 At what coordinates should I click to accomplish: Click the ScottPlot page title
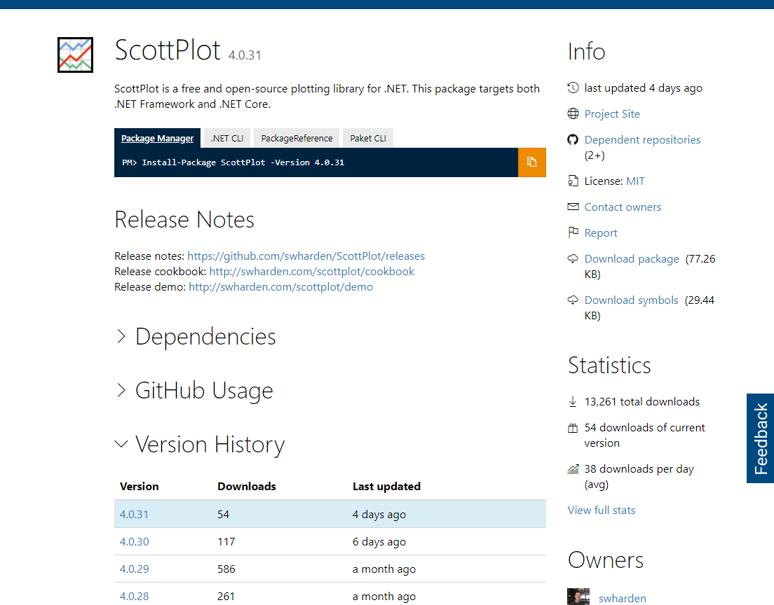tap(168, 50)
